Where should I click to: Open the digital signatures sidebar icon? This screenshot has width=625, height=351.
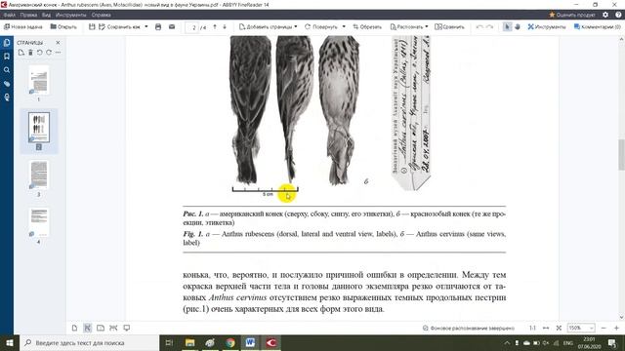tap(7, 97)
